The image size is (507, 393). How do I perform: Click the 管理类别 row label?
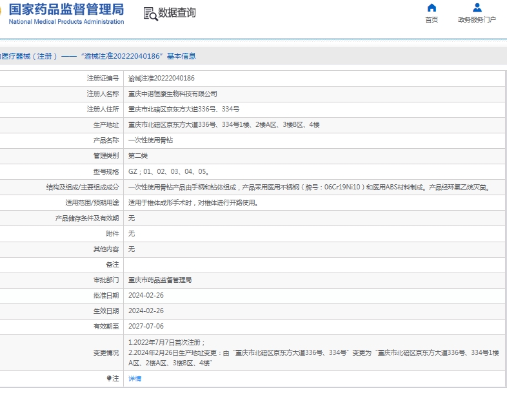[106, 156]
